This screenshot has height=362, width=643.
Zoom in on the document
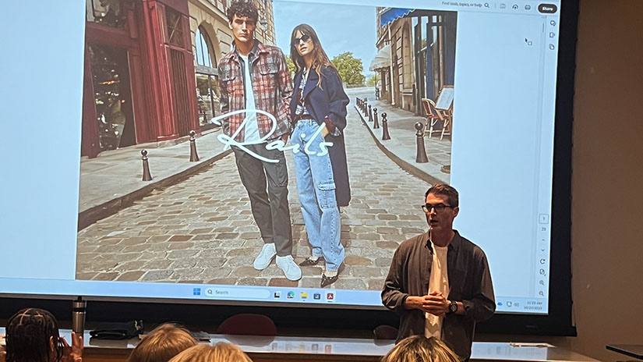coord(542,282)
